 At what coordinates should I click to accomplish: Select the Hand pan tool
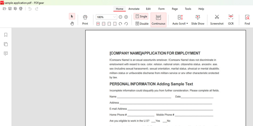tap(72, 24)
